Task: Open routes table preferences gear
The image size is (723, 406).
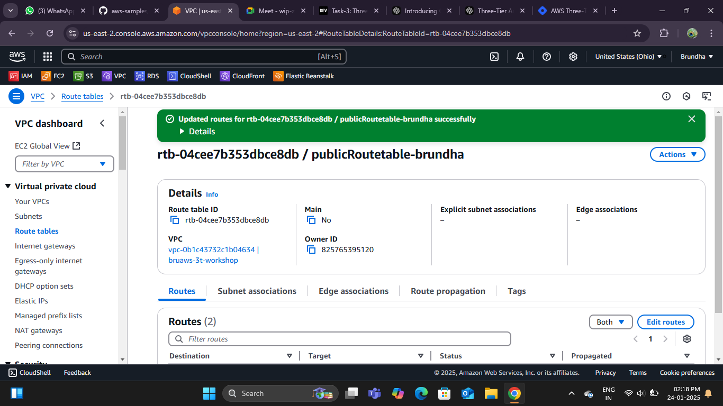Action: (x=687, y=339)
